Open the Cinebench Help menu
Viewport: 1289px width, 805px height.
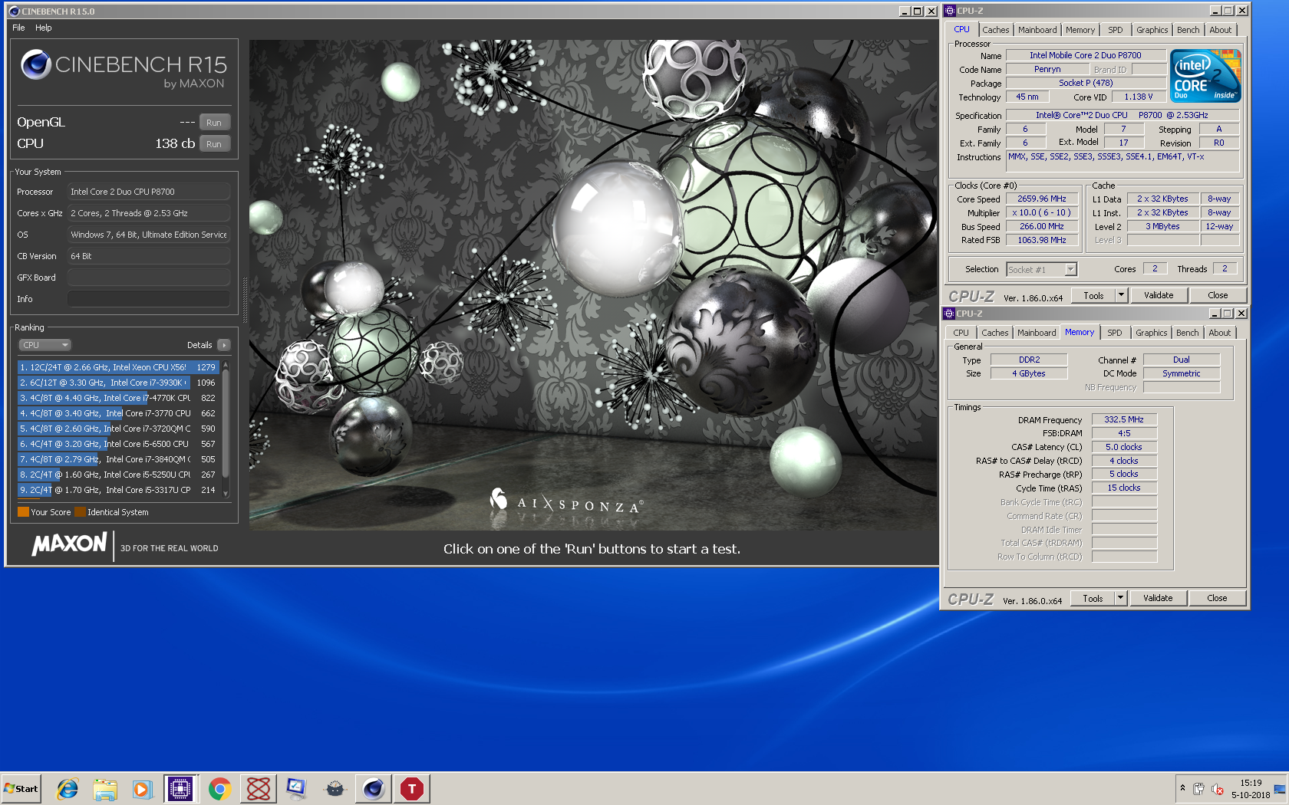tap(44, 28)
